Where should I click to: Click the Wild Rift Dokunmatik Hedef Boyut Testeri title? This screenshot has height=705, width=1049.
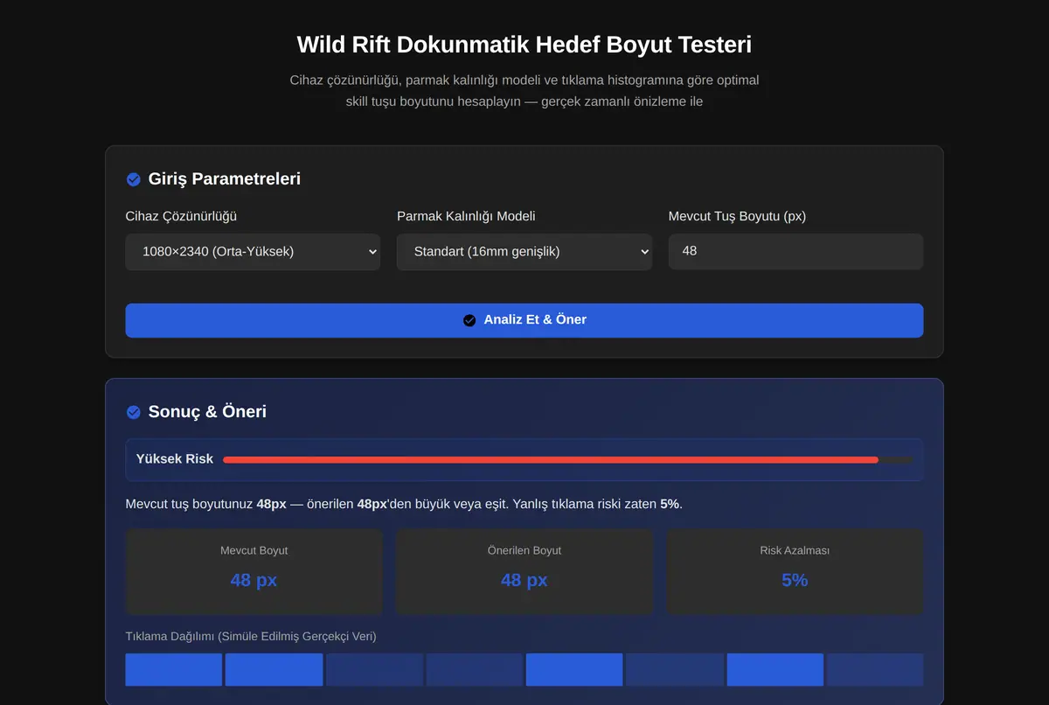[524, 45]
